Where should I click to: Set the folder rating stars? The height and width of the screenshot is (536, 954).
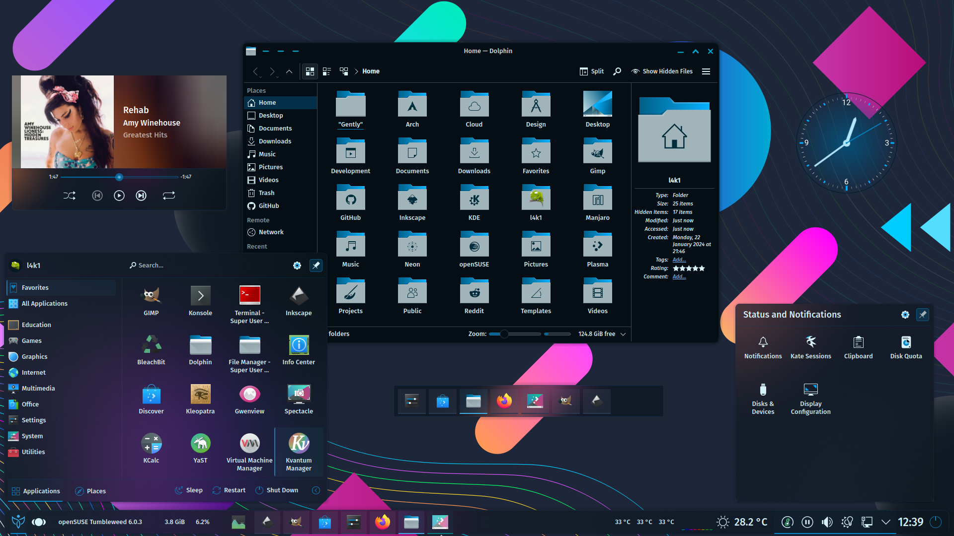point(689,268)
